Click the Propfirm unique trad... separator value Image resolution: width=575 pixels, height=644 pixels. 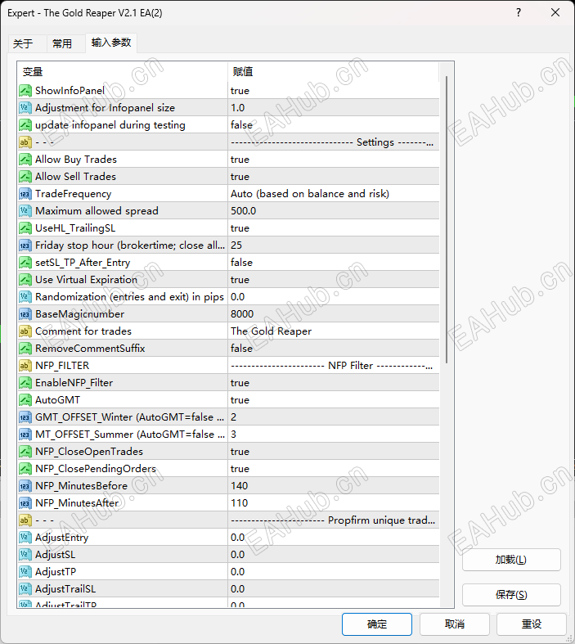333,520
